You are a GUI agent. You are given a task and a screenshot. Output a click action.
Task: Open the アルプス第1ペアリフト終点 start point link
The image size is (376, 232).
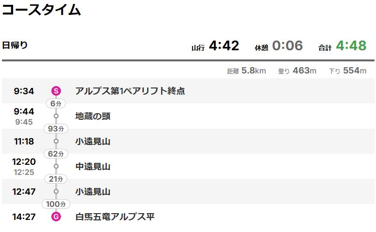pos(130,91)
